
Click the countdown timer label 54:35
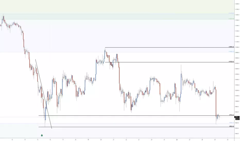tap(237, 119)
